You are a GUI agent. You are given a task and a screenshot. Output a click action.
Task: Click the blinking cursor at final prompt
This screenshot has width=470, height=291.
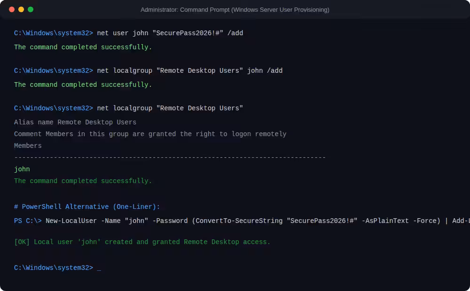(x=99, y=268)
